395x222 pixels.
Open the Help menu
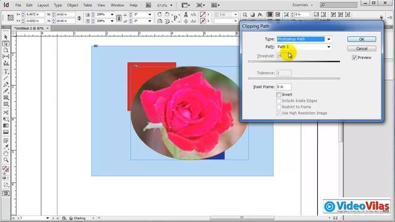pyautogui.click(x=133, y=5)
